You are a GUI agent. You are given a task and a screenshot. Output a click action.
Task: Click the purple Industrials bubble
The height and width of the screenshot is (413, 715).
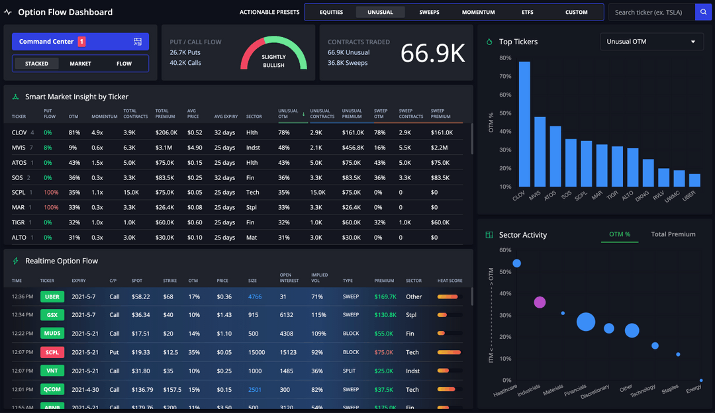[540, 302]
